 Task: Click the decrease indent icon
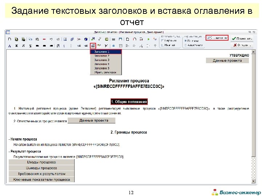79,46
